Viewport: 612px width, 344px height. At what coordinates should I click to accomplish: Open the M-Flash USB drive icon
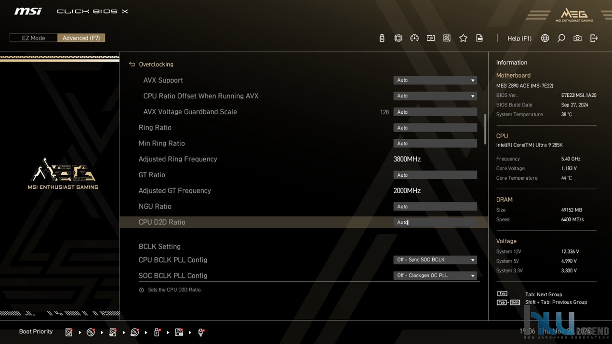[x=382, y=38]
